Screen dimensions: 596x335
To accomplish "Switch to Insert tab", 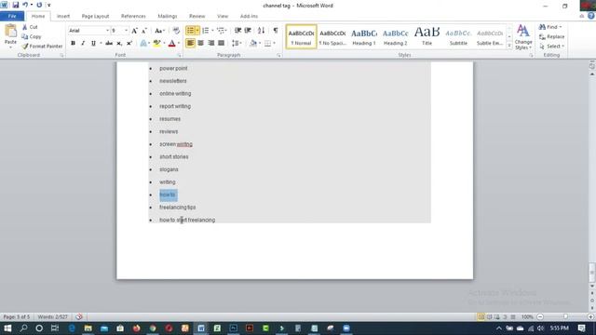I will pyautogui.click(x=63, y=16).
